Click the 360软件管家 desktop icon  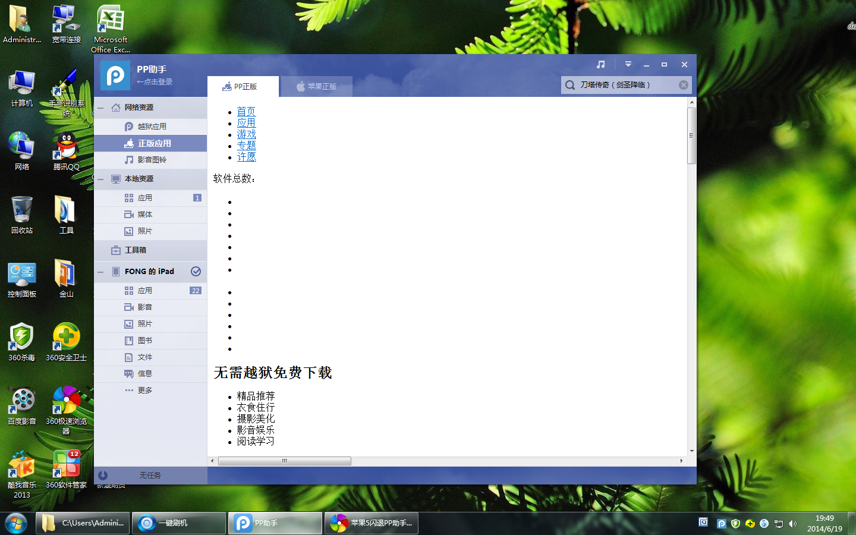(x=67, y=470)
